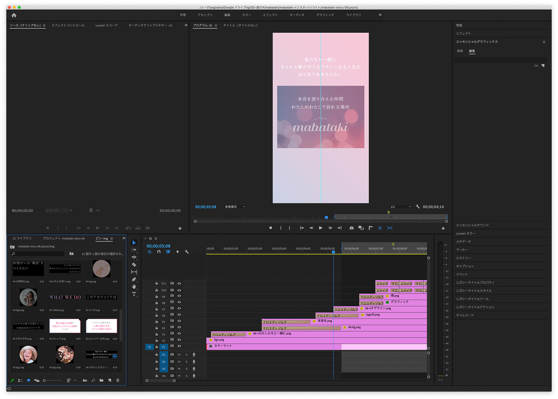Step back one frame in program monitor
Viewport: 558px width, 399px height.
[311, 228]
